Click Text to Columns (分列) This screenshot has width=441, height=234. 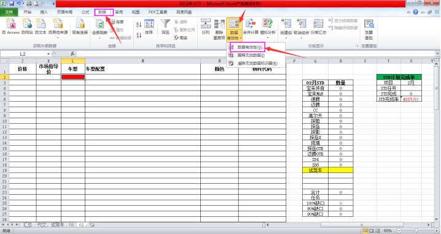(x=206, y=27)
